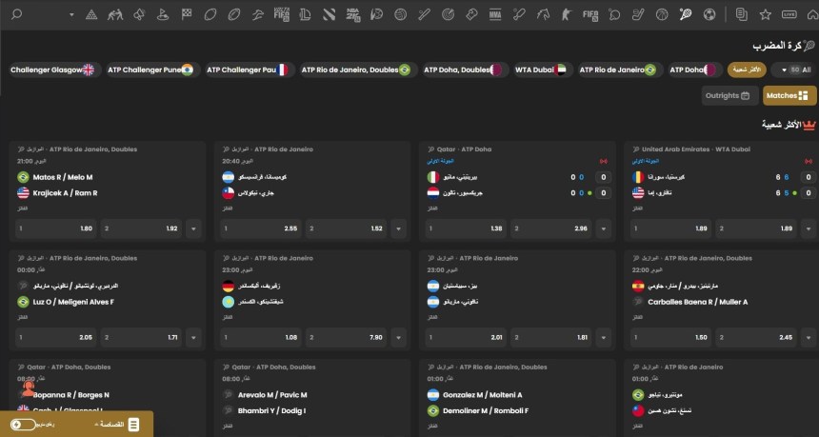Select the boxing glove sport icon
The width and height of the screenshot is (819, 437).
[x=471, y=14]
